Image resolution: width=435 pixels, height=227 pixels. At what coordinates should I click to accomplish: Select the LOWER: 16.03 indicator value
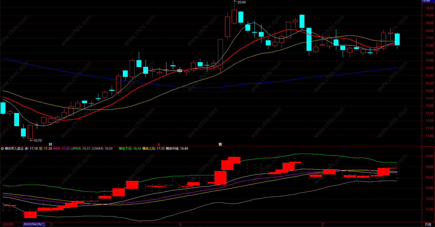click(102, 149)
